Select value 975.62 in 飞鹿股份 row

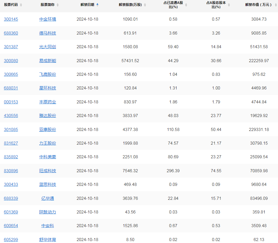click(259, 74)
